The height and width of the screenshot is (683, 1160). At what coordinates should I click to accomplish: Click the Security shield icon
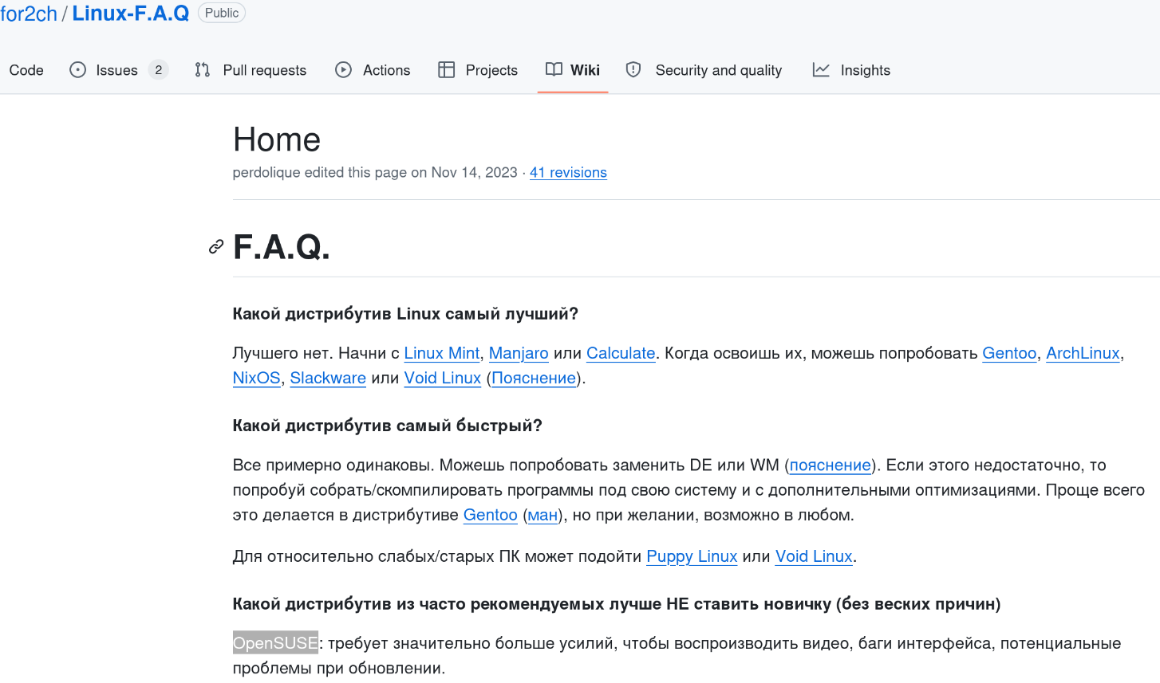(633, 70)
